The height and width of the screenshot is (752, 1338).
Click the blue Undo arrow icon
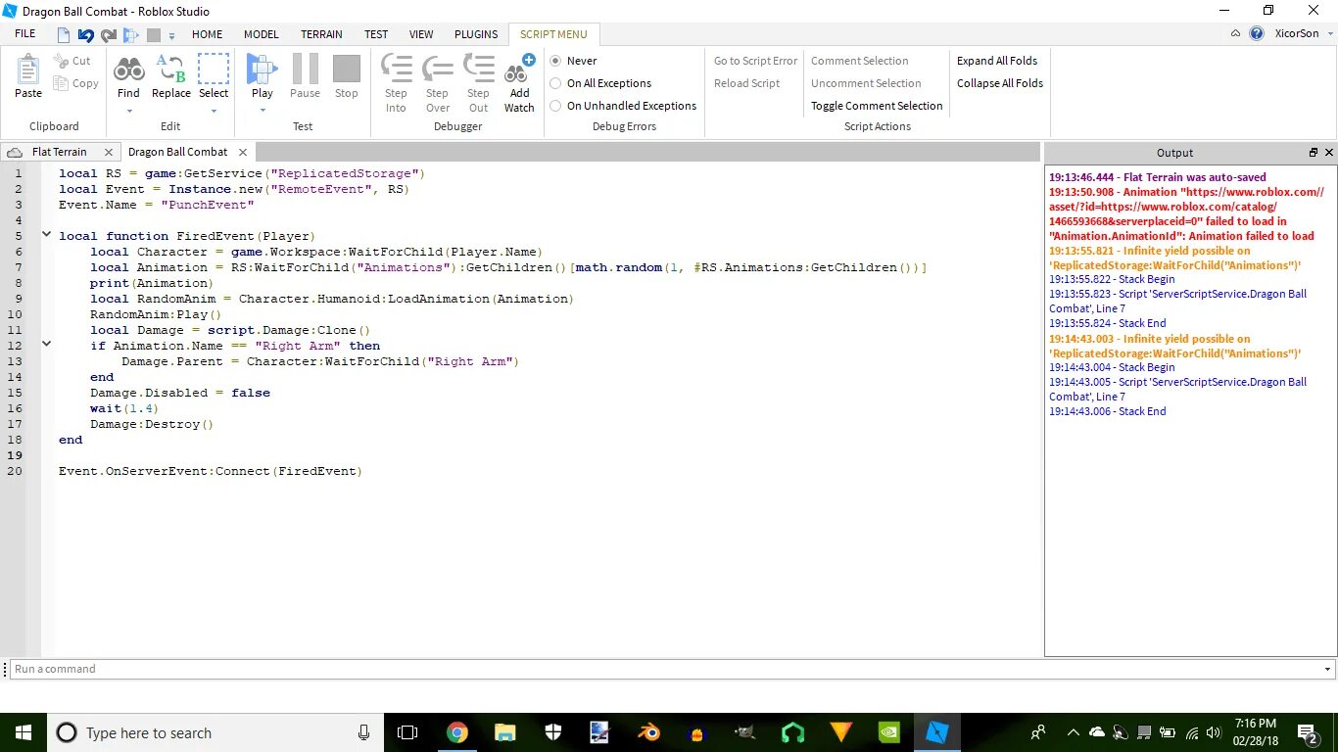(86, 34)
